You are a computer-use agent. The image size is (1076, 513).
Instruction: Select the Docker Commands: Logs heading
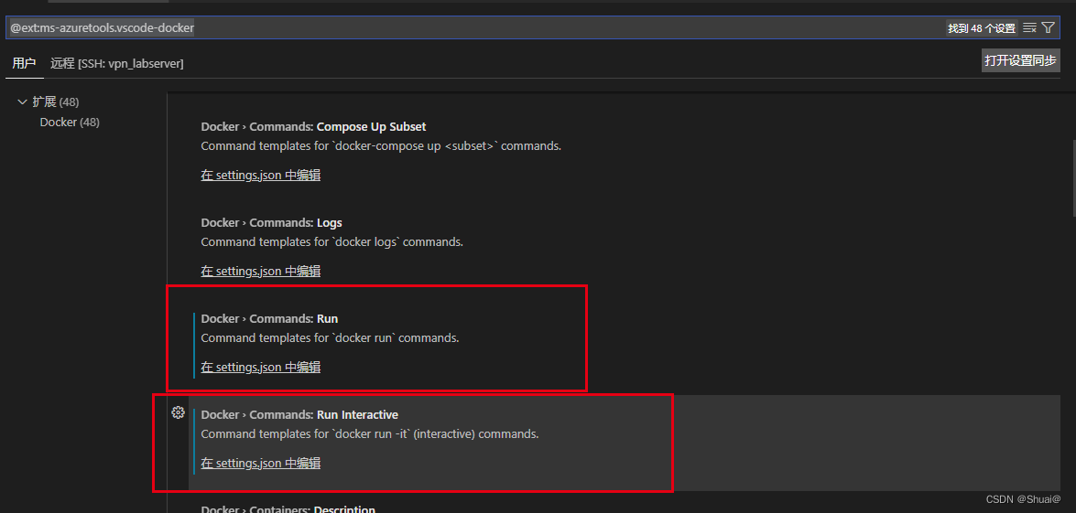[x=272, y=222]
